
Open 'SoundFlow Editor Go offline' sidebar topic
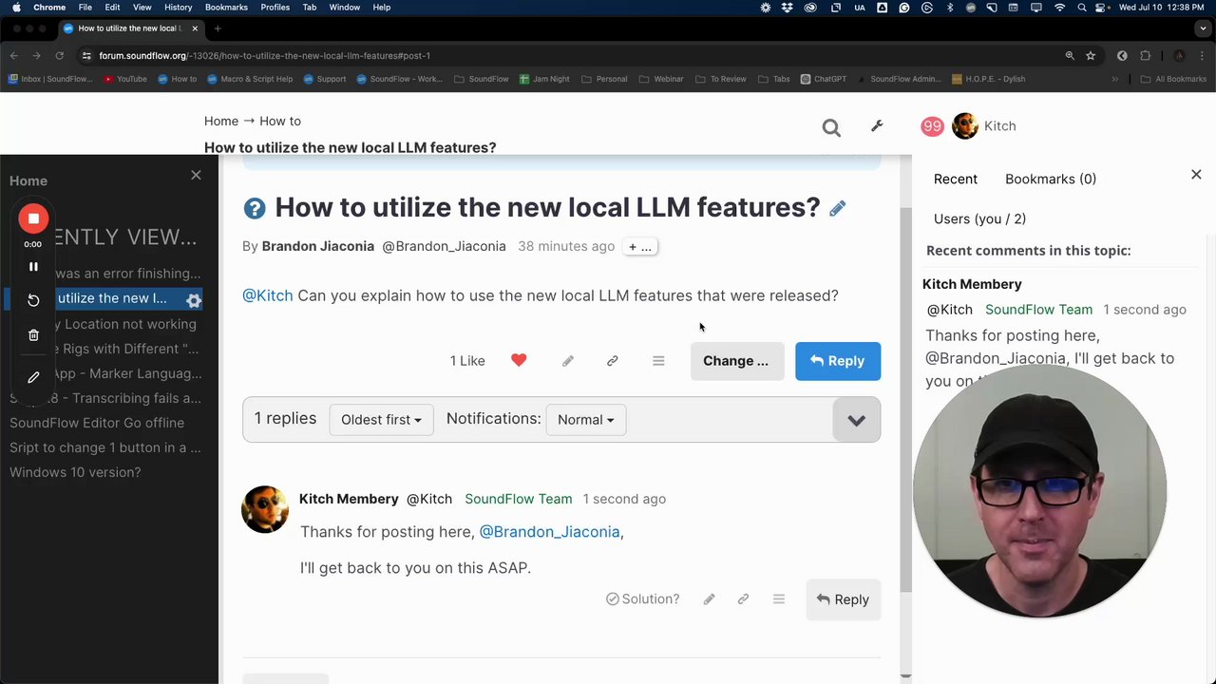point(97,423)
